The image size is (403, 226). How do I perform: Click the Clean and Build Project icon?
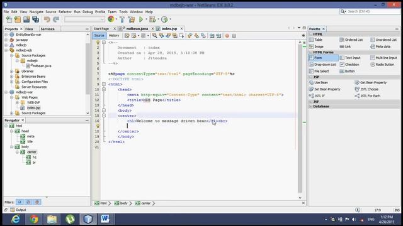pos(132,19)
